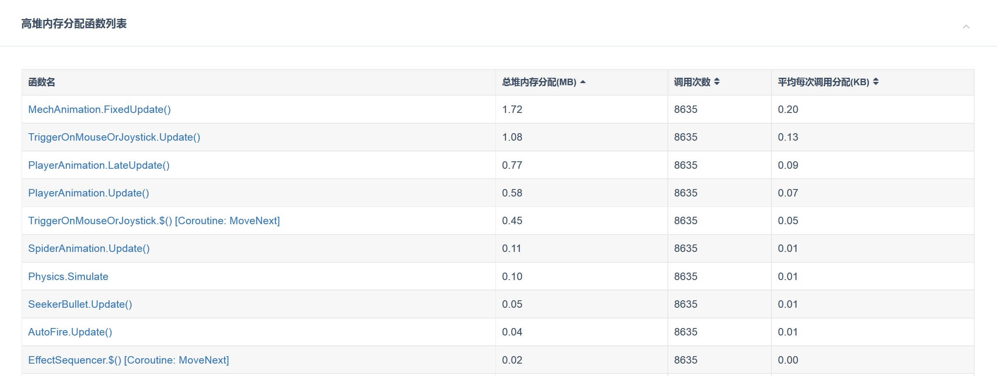Select PlayerAnimation.LateUpdate() function
Image resolution: width=997 pixels, height=376 pixels.
coord(99,165)
